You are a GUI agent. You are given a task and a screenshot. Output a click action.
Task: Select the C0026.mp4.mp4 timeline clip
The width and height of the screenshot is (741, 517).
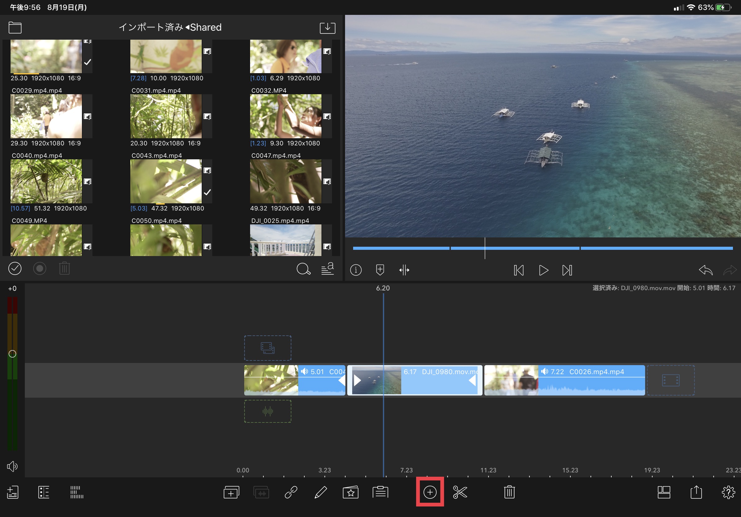[x=564, y=380]
